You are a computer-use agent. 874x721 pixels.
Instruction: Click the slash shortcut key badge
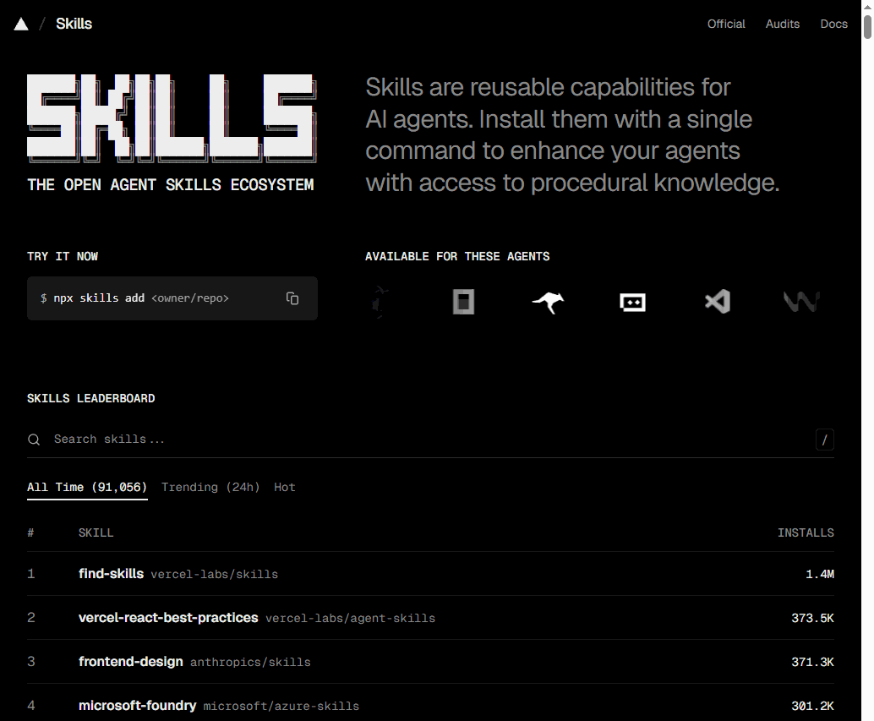[x=824, y=440]
